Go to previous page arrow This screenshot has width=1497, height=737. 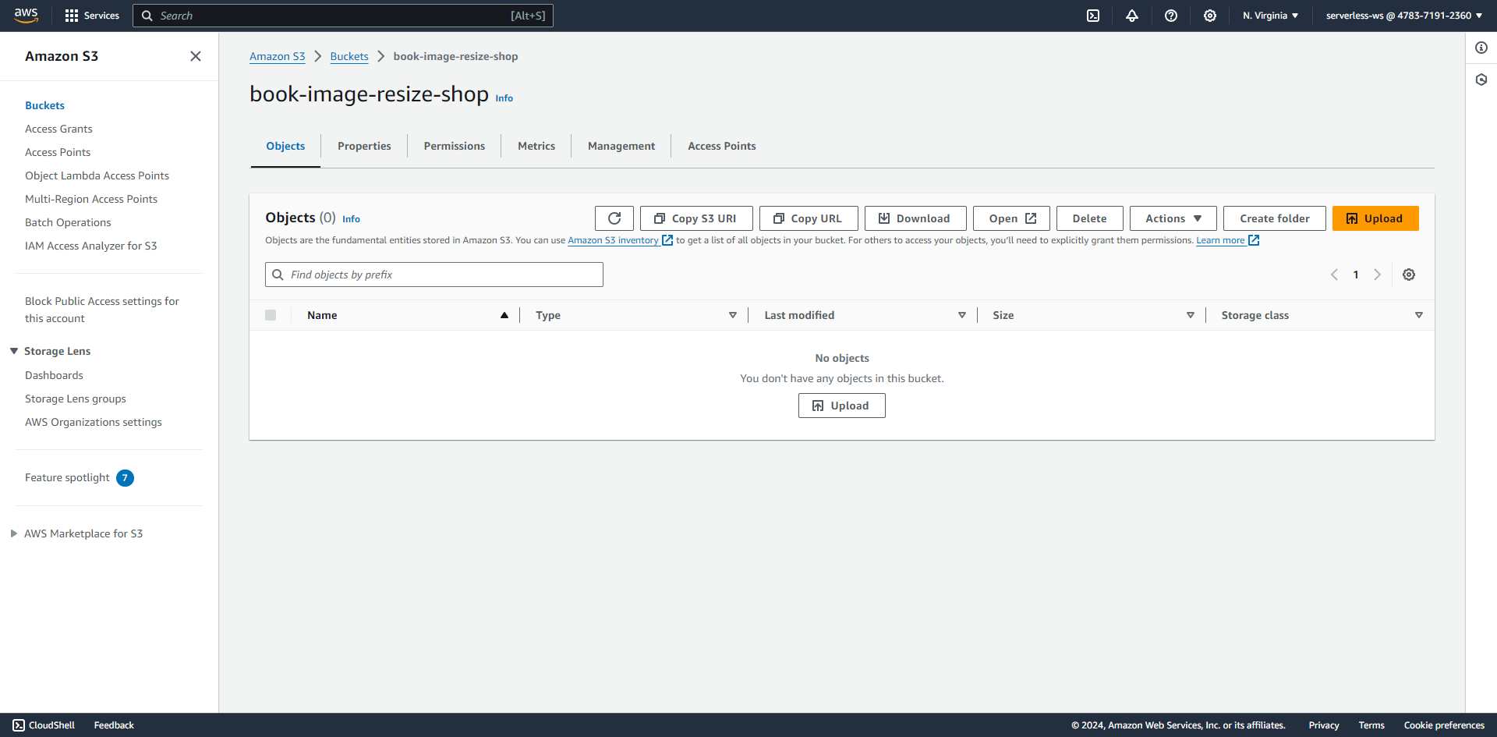[x=1334, y=275]
